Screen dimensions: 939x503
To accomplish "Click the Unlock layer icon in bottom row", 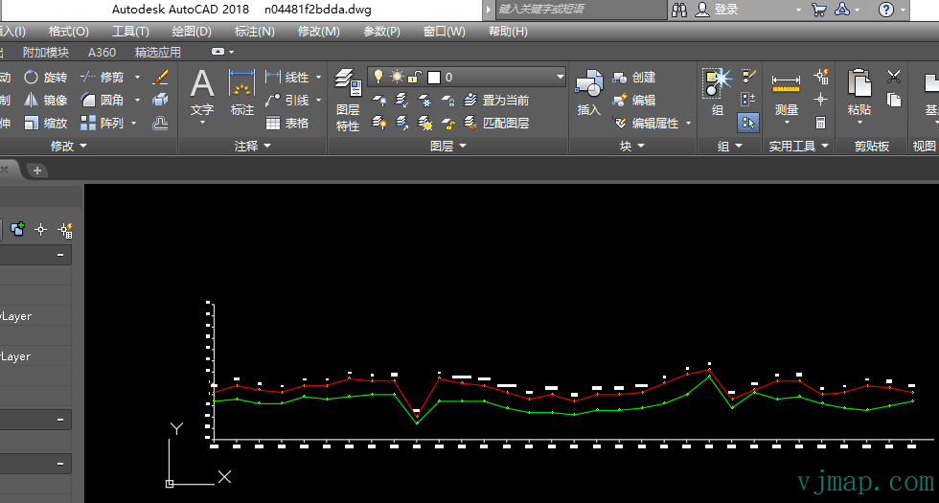I will click(x=448, y=123).
